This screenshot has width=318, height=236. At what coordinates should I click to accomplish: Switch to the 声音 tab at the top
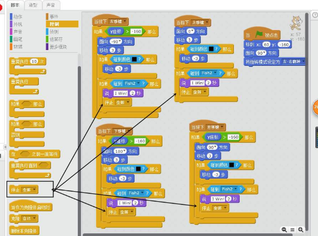tap(51, 5)
